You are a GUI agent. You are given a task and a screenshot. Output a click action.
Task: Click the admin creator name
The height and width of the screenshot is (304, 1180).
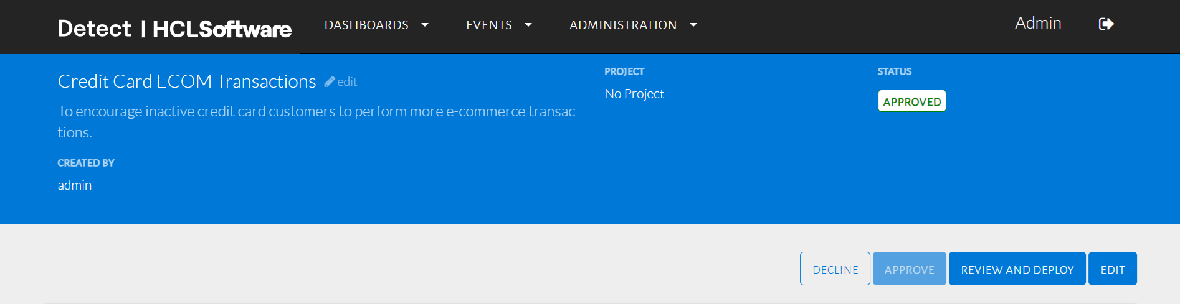pyautogui.click(x=75, y=185)
